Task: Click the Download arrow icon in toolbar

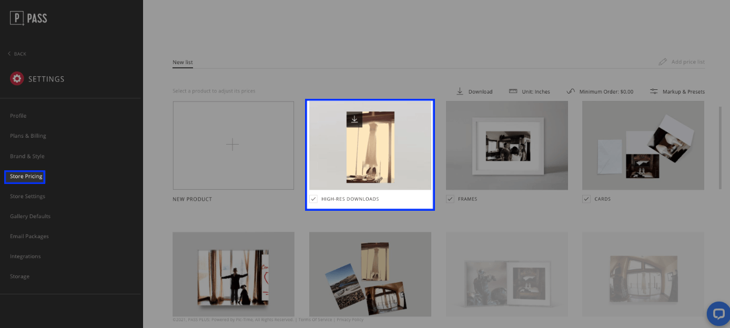Action: [x=460, y=91]
